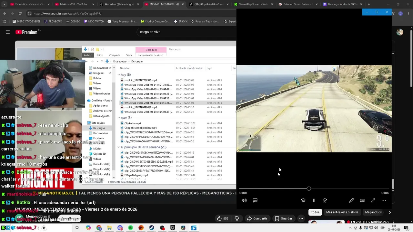Open the Quick Access Toolbar customize dropdown
Viewport: 413px width, 232px height.
(x=101, y=49)
